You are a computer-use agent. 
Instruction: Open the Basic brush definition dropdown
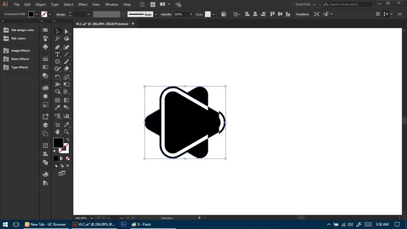[156, 14]
